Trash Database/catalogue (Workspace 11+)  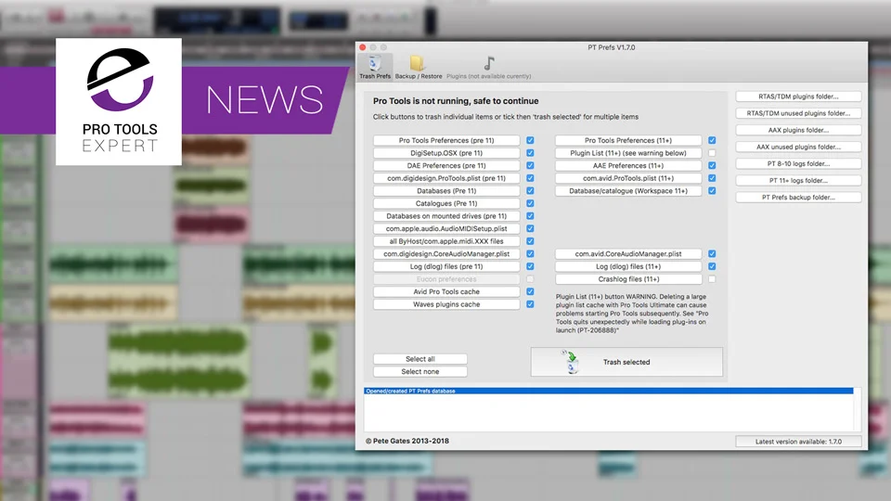628,191
